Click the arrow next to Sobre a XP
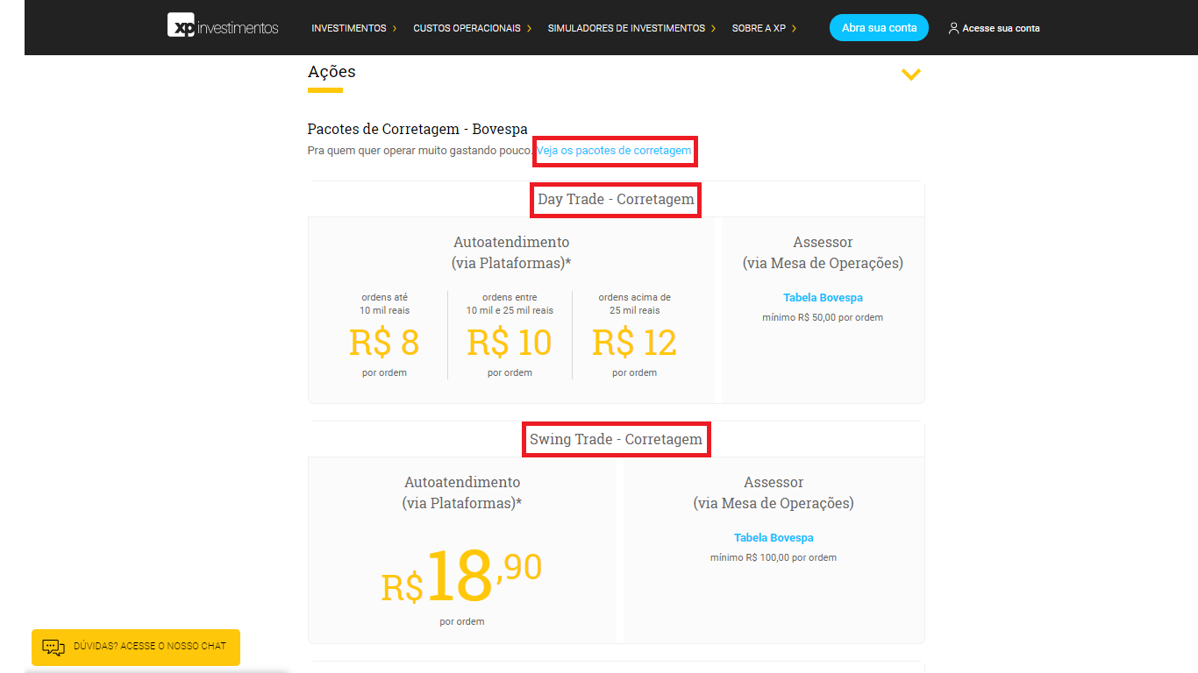Screen dimensions: 1198x673 click(x=794, y=28)
